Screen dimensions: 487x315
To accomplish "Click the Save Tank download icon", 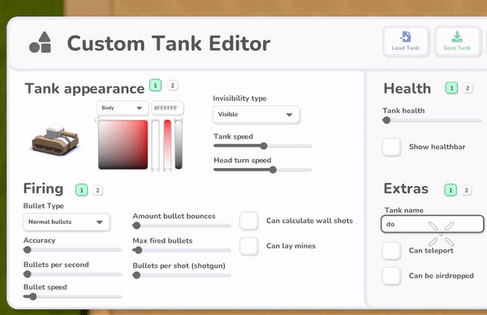I will tap(457, 37).
